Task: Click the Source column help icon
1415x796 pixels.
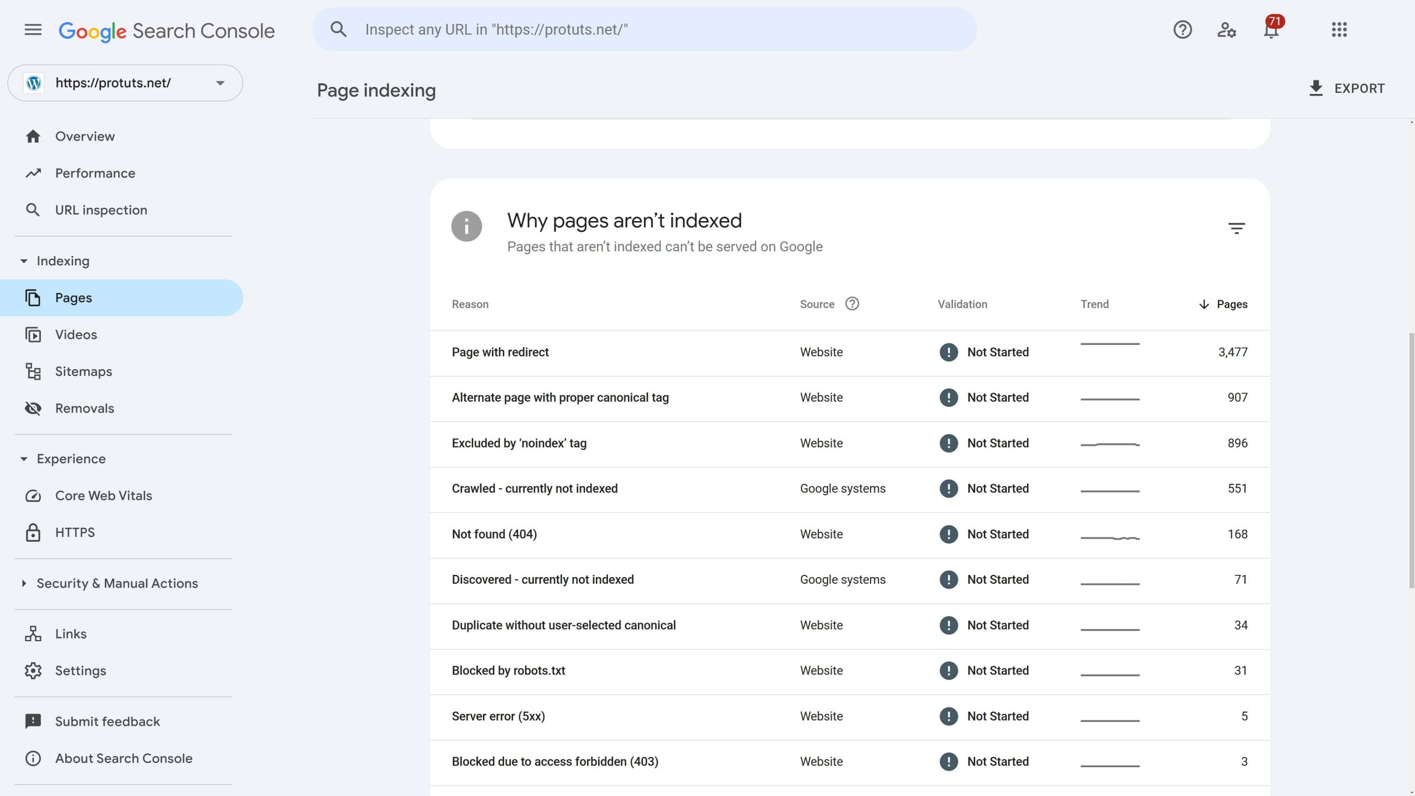Action: point(852,304)
